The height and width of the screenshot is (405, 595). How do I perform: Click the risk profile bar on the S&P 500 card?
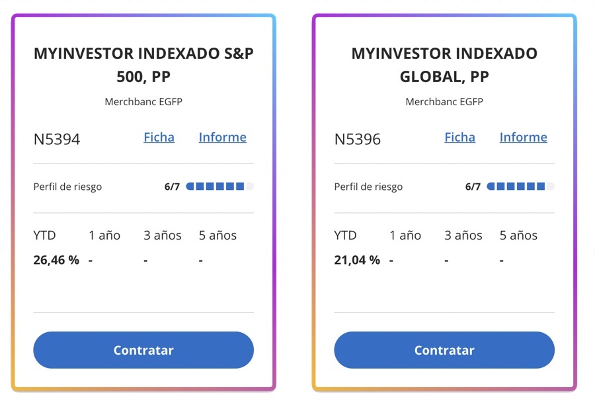(219, 186)
